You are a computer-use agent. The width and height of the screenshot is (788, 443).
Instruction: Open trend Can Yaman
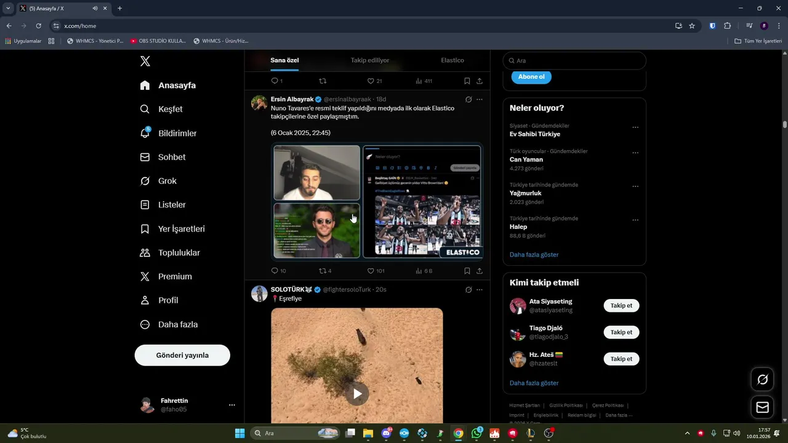pos(526,159)
